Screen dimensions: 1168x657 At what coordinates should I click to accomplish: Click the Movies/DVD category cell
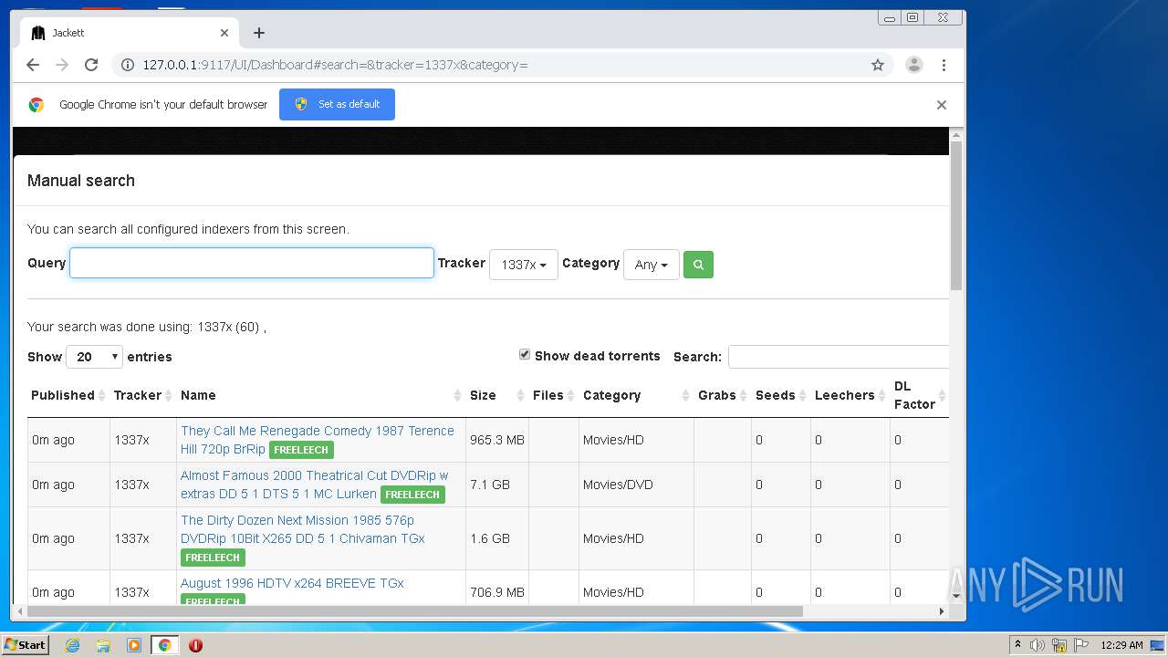636,485
